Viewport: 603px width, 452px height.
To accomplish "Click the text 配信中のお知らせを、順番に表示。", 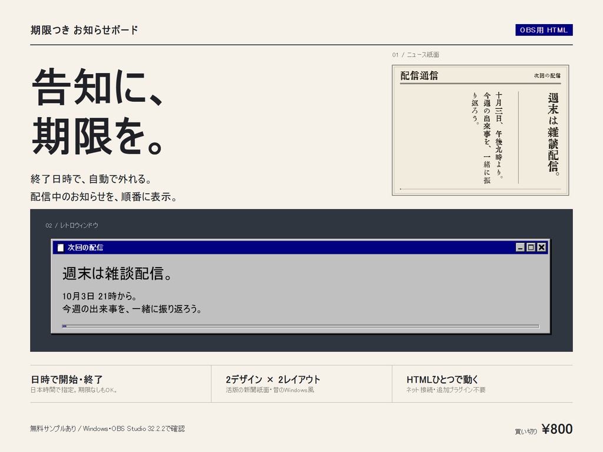I will pos(104,197).
